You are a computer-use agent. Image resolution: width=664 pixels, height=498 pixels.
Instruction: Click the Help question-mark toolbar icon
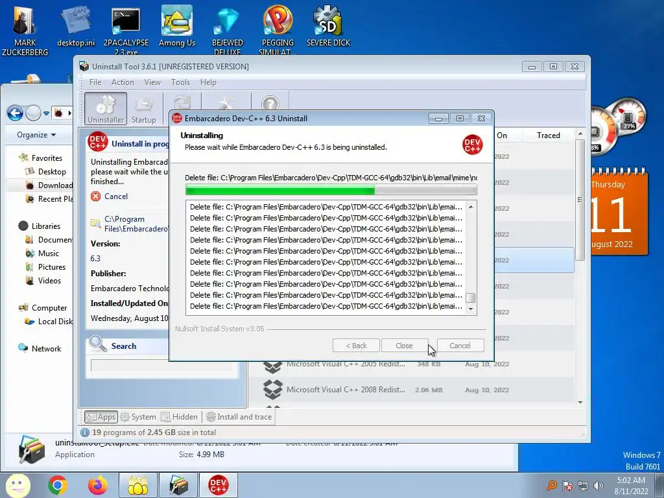(270, 103)
